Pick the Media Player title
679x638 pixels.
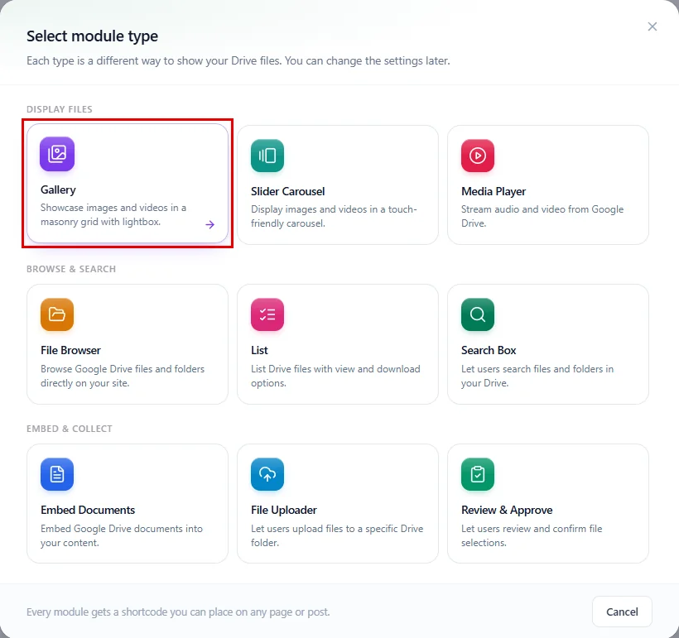(494, 191)
